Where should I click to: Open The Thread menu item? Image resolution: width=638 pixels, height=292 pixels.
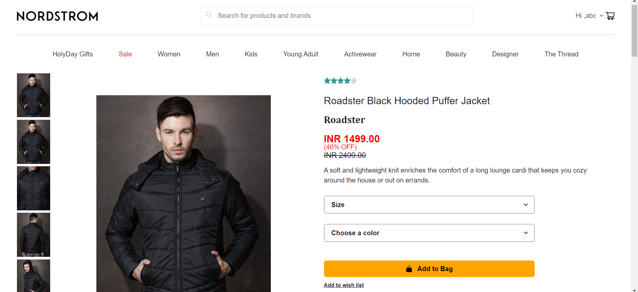point(561,54)
